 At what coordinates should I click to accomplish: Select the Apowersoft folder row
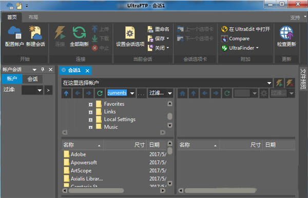point(115,163)
